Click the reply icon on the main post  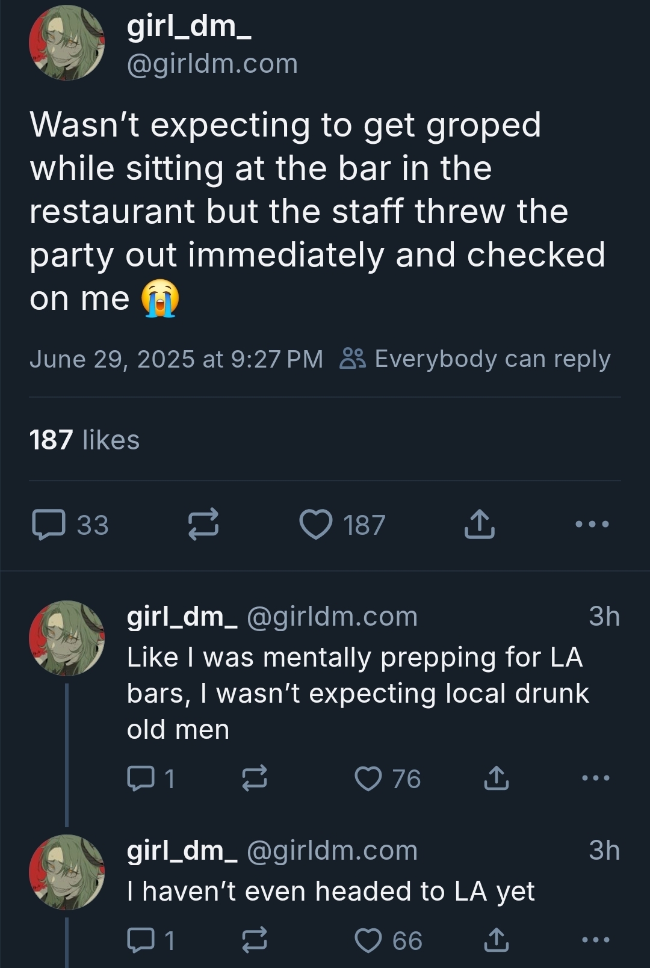coord(49,525)
